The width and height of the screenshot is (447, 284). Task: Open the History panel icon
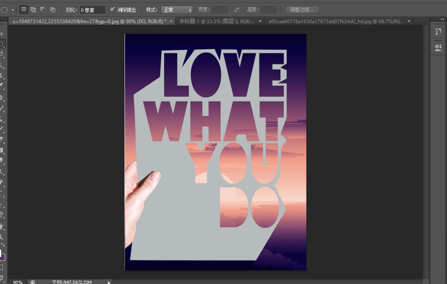439,31
